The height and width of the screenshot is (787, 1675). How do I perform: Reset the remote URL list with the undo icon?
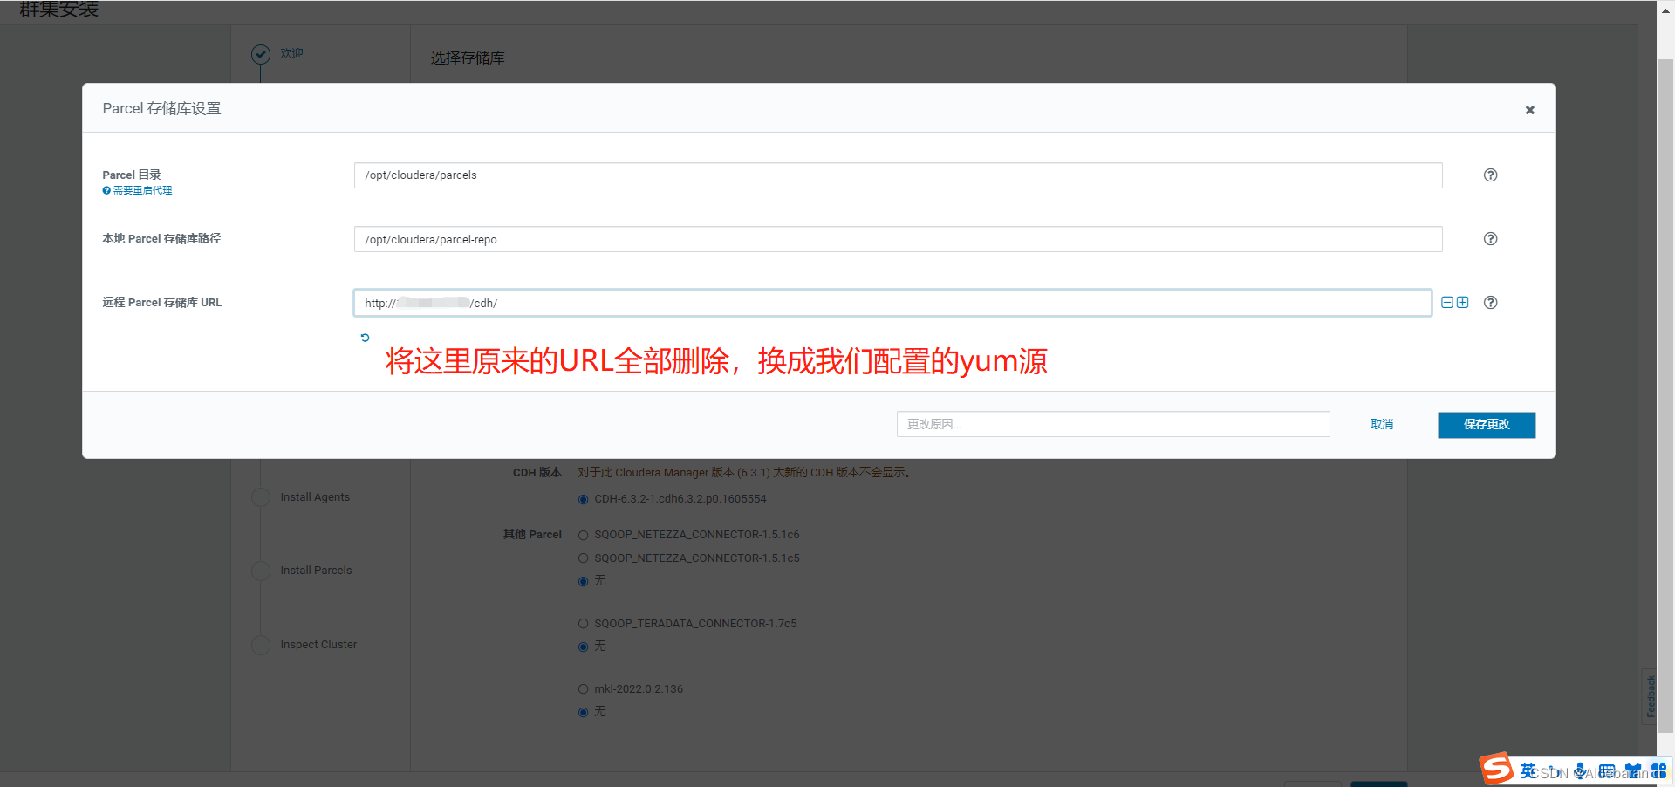pos(365,338)
